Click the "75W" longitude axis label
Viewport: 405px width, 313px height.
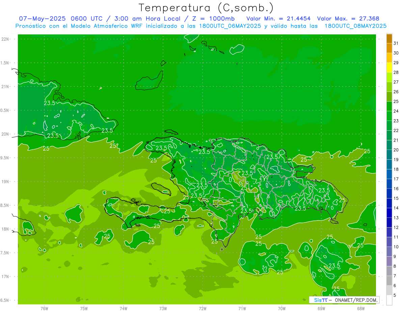84,309
